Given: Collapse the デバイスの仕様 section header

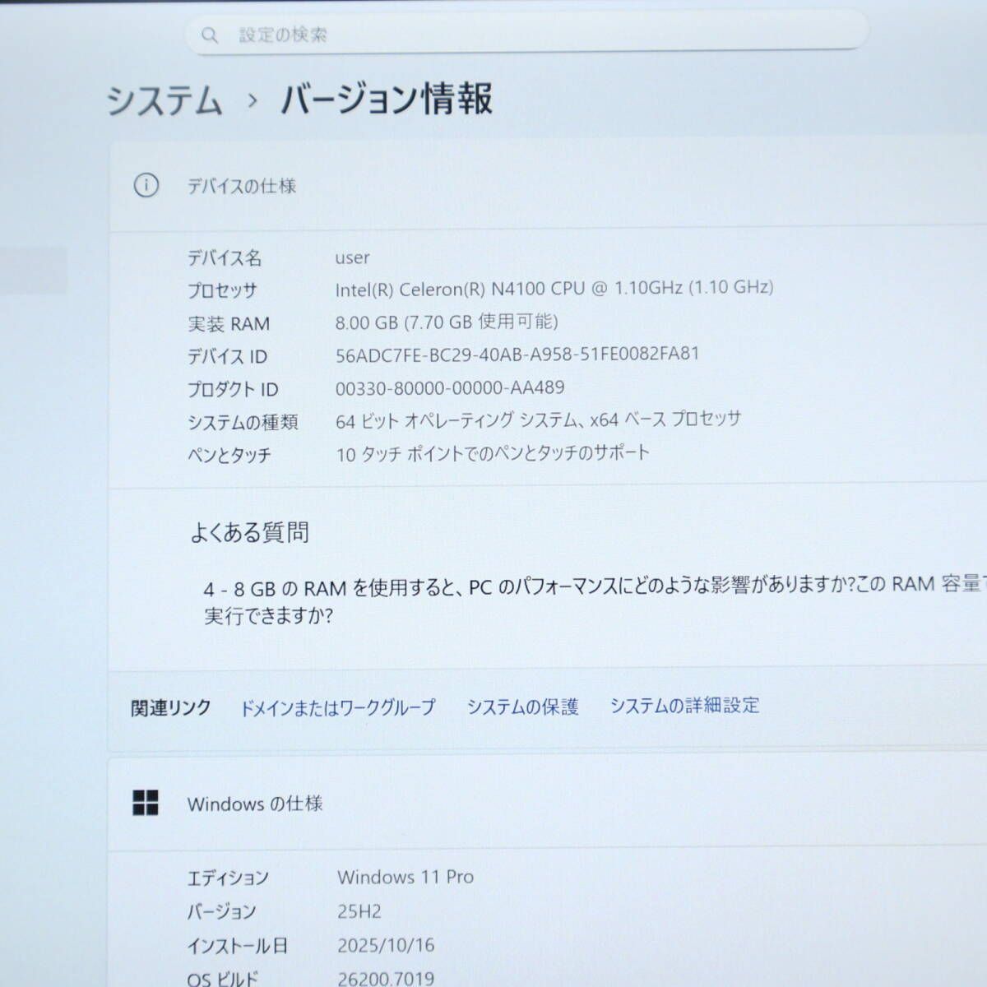Looking at the screenshot, I should 543,187.
